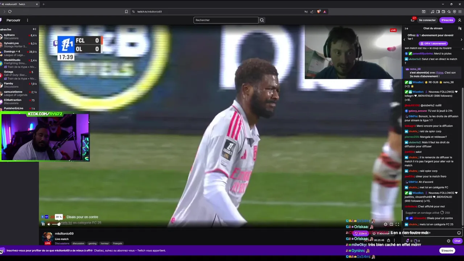Viewport: 464px width, 261px height.
Task: Open the bits icon below the chat
Action: 408,241
